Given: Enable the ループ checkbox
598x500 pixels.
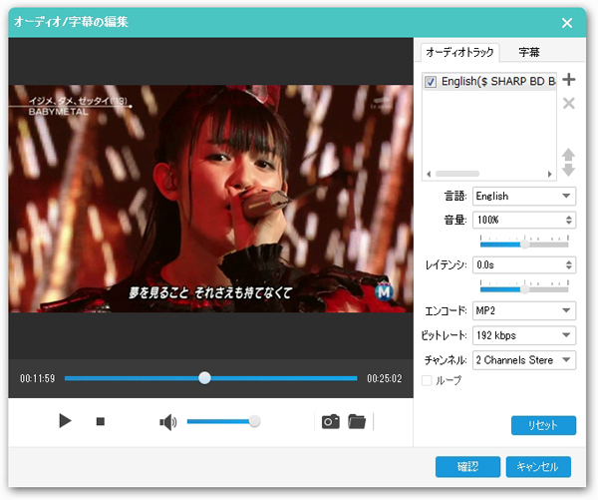Looking at the screenshot, I should (429, 380).
